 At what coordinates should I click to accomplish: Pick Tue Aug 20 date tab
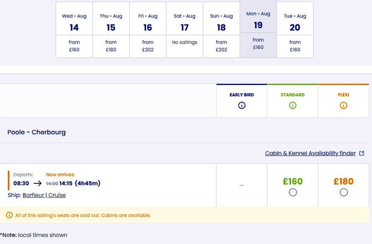click(295, 30)
